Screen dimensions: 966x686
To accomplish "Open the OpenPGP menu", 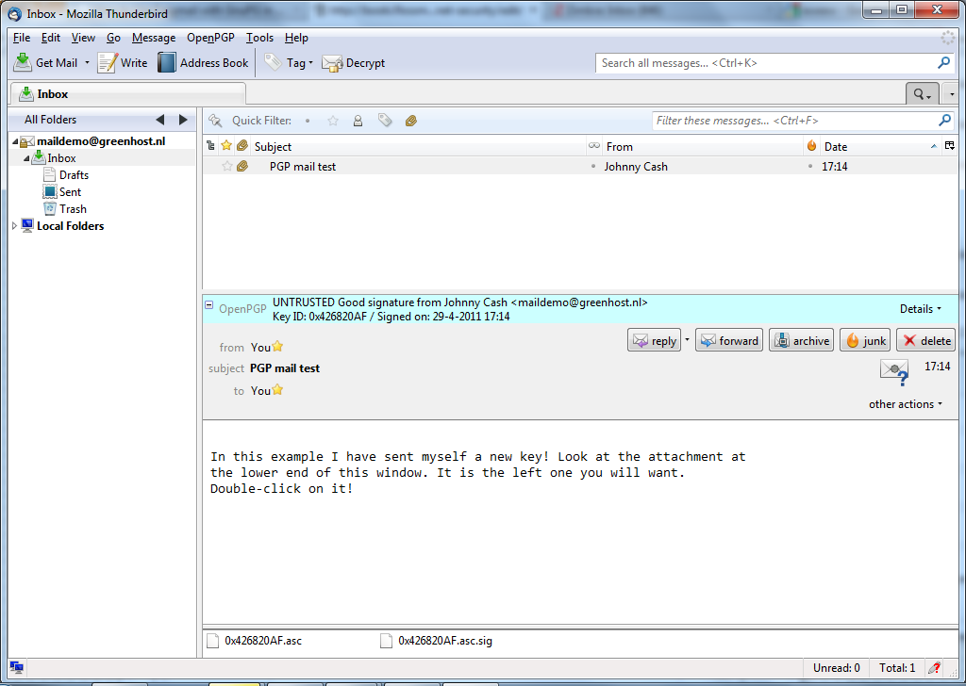I will 210,38.
